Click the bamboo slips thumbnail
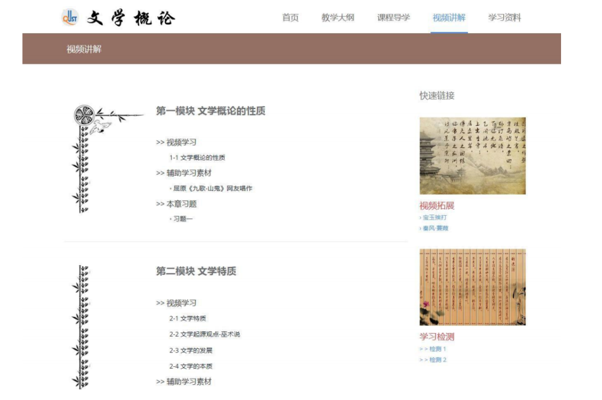 coord(473,287)
